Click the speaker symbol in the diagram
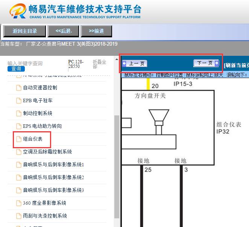 [159, 122]
